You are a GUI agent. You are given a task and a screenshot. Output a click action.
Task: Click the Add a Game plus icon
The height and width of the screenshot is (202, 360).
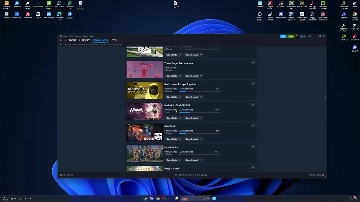coord(61,175)
